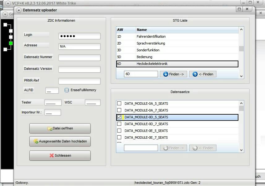Select the Sprachverstärkung entry

point(151,43)
